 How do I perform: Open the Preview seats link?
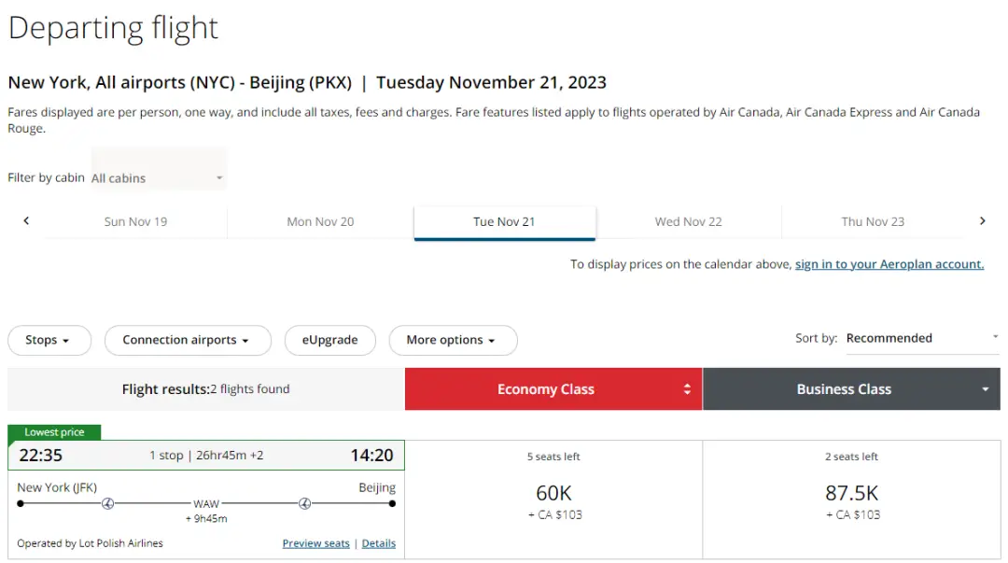click(315, 543)
